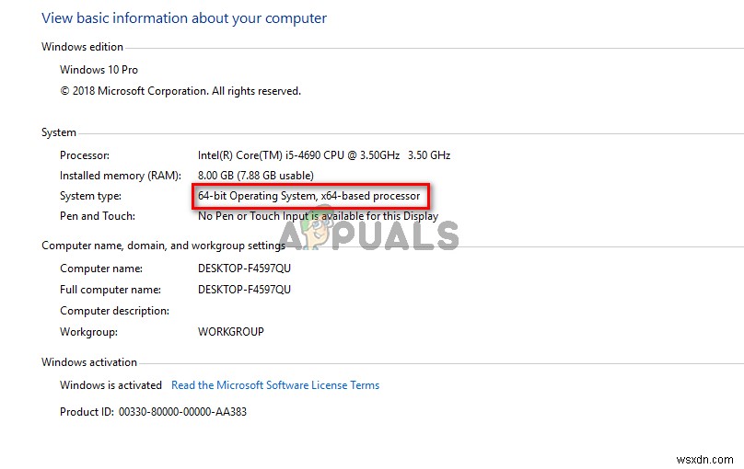Select the Windows 10 Pro edition text
This screenshot has width=744, height=469.
pyautogui.click(x=99, y=70)
